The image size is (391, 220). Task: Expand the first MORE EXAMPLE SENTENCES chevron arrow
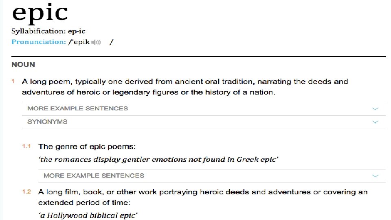click(x=375, y=109)
